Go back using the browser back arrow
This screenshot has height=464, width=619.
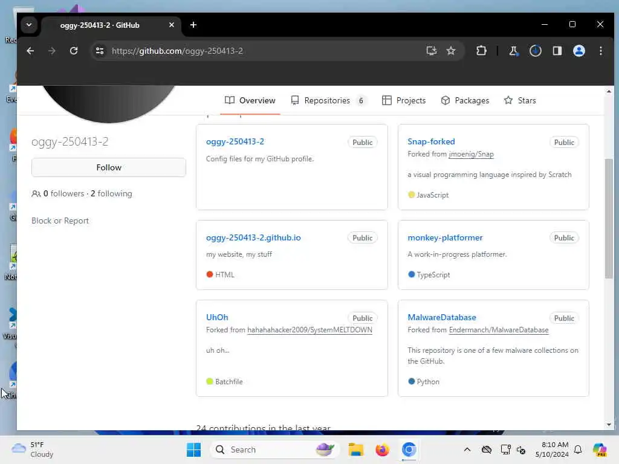click(30, 51)
